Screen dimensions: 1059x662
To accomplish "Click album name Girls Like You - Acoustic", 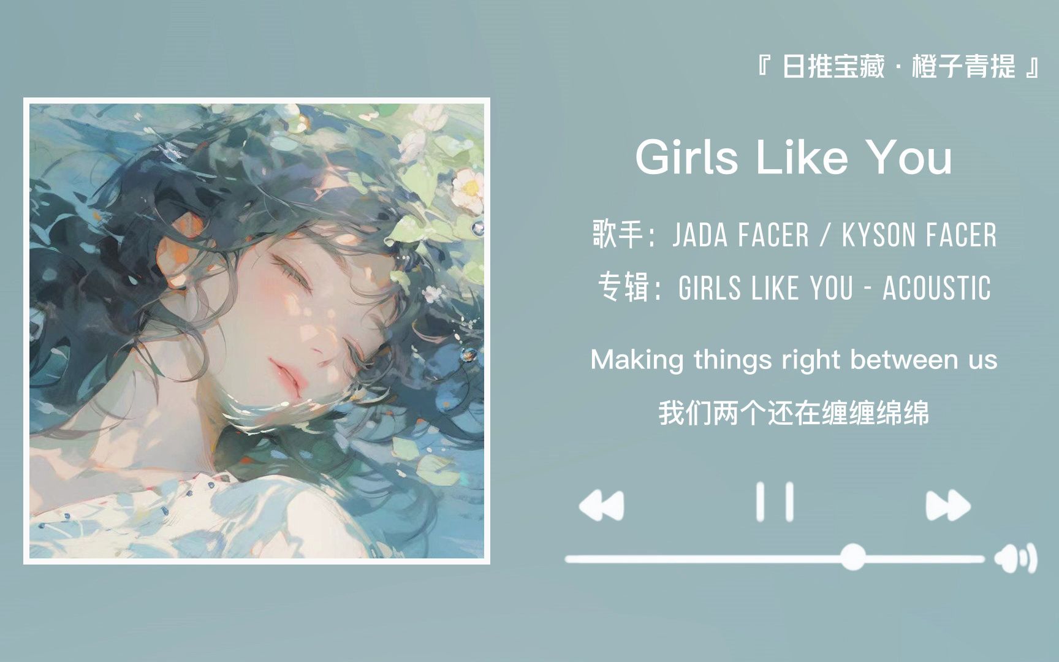I will click(835, 288).
